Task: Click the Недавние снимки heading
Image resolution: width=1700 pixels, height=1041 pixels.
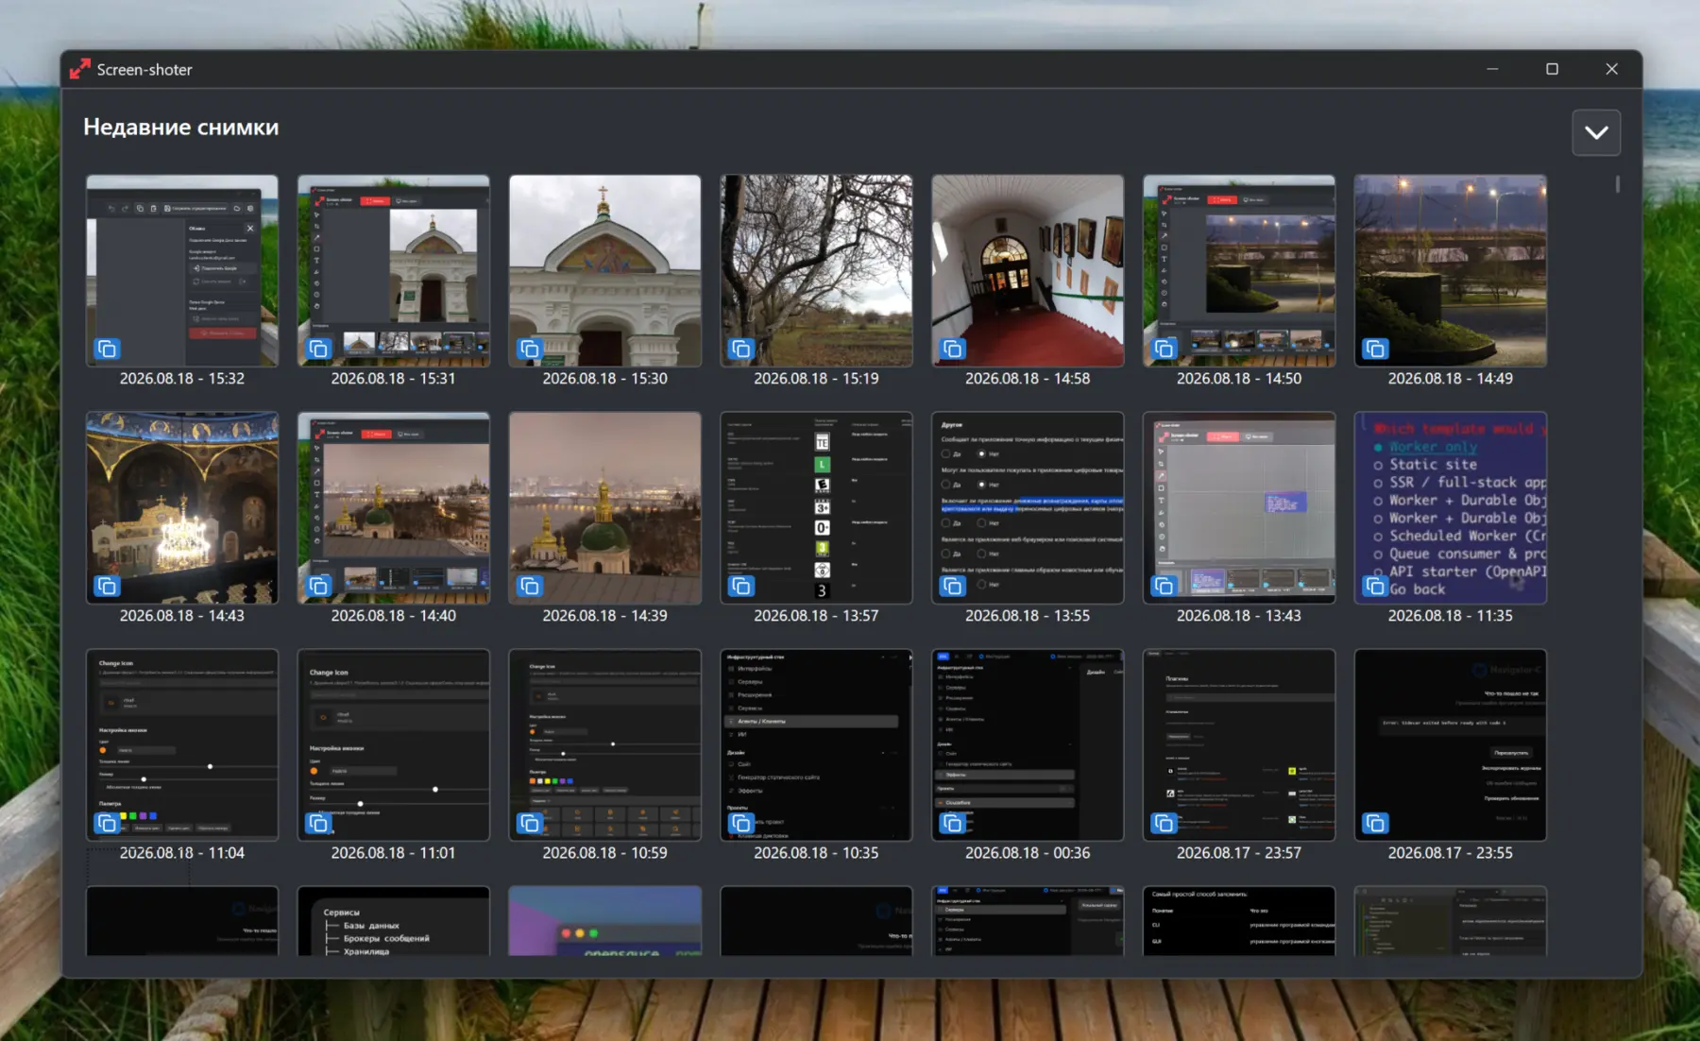Action: pos(181,128)
